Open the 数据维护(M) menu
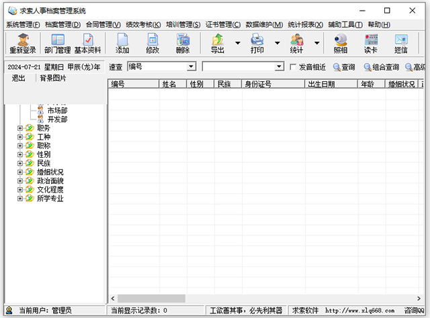This screenshot has height=318, width=430. point(264,25)
